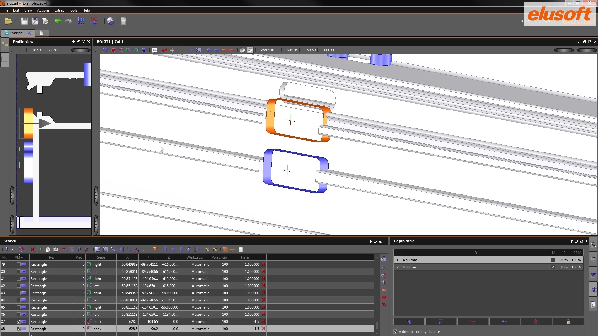Image resolution: width=598 pixels, height=336 pixels.
Task: Switch to the Example1 document tab
Action: (x=17, y=33)
